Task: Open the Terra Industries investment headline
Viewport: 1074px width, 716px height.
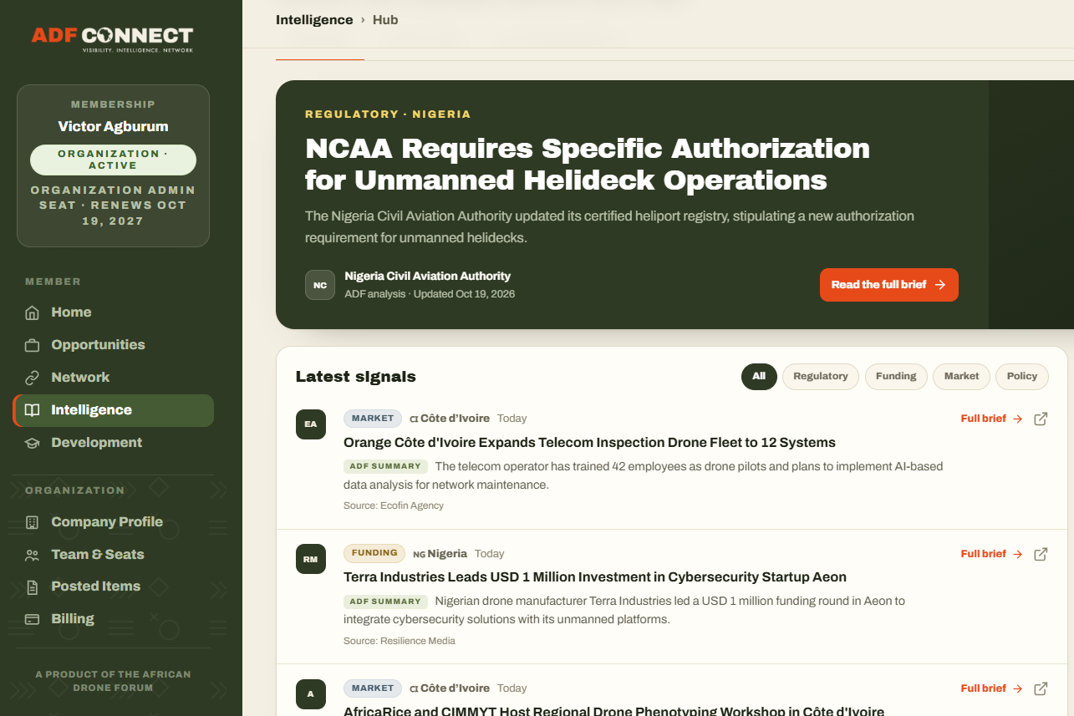Action: pyautogui.click(x=595, y=577)
